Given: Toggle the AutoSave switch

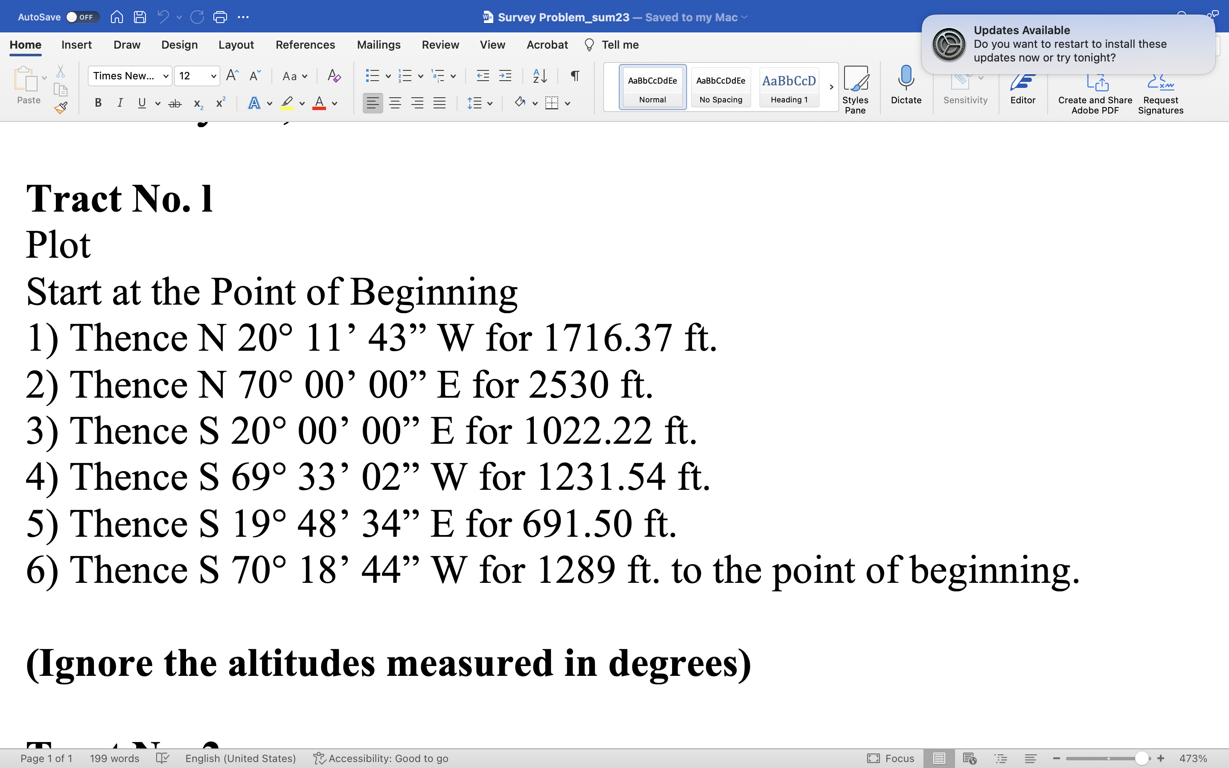Looking at the screenshot, I should pyautogui.click(x=81, y=17).
